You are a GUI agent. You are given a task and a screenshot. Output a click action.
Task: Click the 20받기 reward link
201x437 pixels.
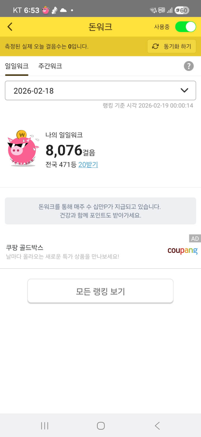pos(88,165)
